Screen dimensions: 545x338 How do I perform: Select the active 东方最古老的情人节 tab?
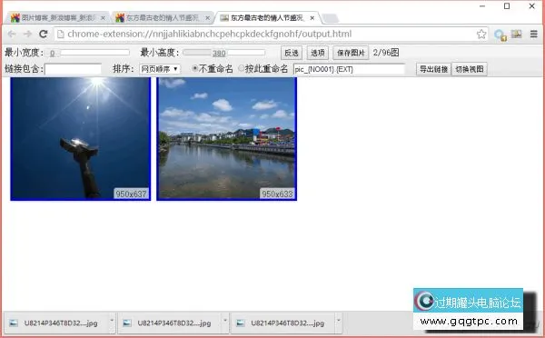click(267, 18)
